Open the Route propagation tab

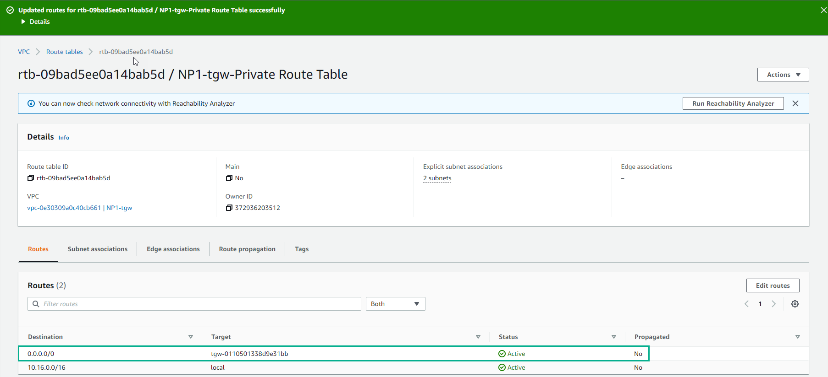pos(247,249)
